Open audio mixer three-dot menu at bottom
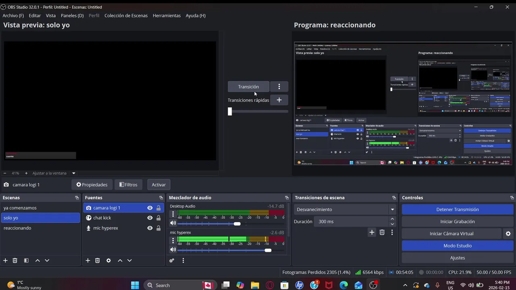 click(183, 261)
